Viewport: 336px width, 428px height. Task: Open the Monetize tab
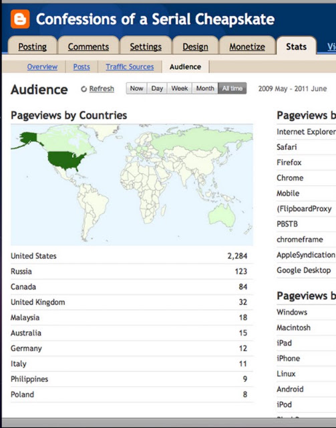pos(247,47)
